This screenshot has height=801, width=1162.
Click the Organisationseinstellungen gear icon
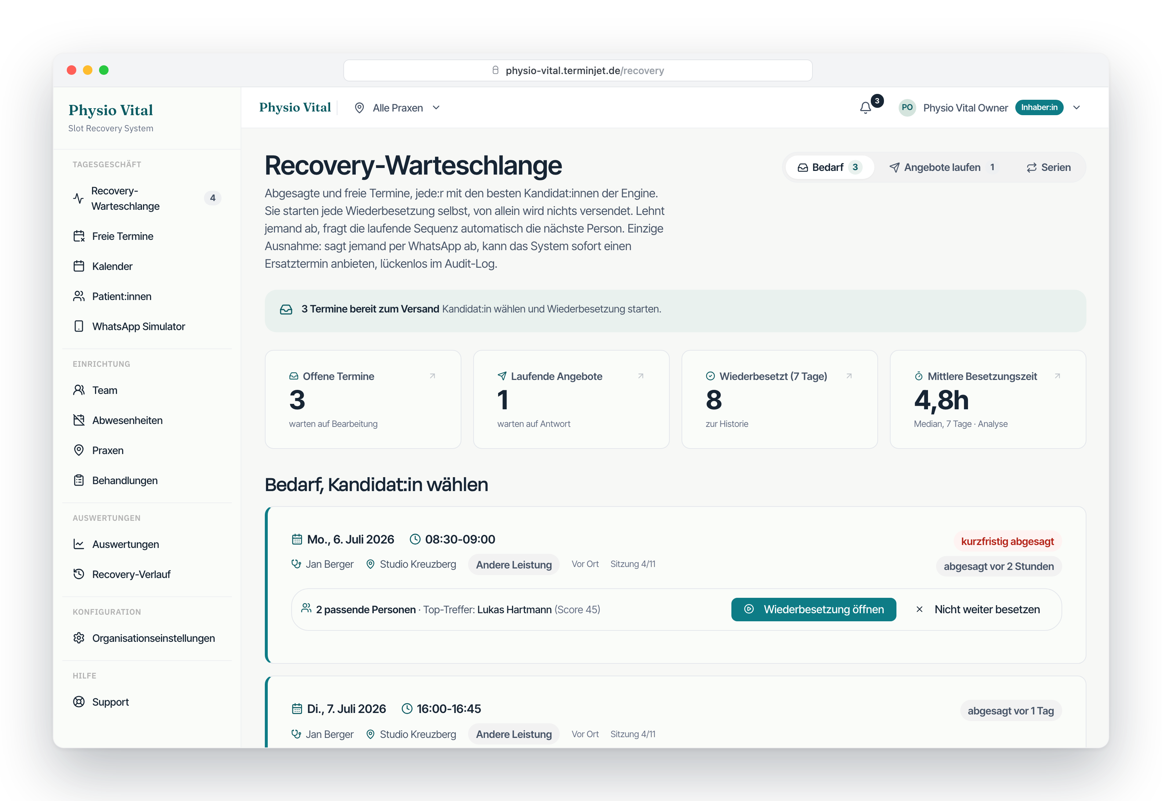tap(79, 638)
